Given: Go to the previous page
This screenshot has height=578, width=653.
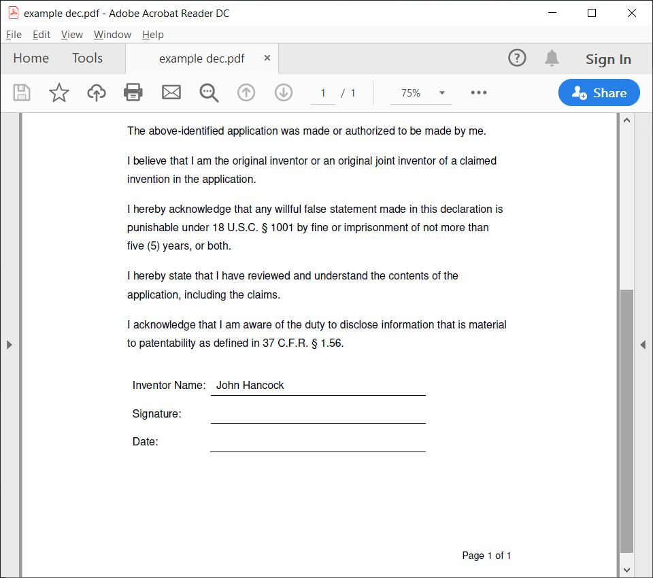Looking at the screenshot, I should pyautogui.click(x=246, y=92).
